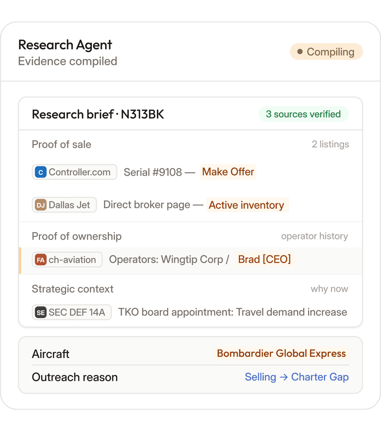
Task: Open the ch-aviation source chip
Action: (x=67, y=260)
